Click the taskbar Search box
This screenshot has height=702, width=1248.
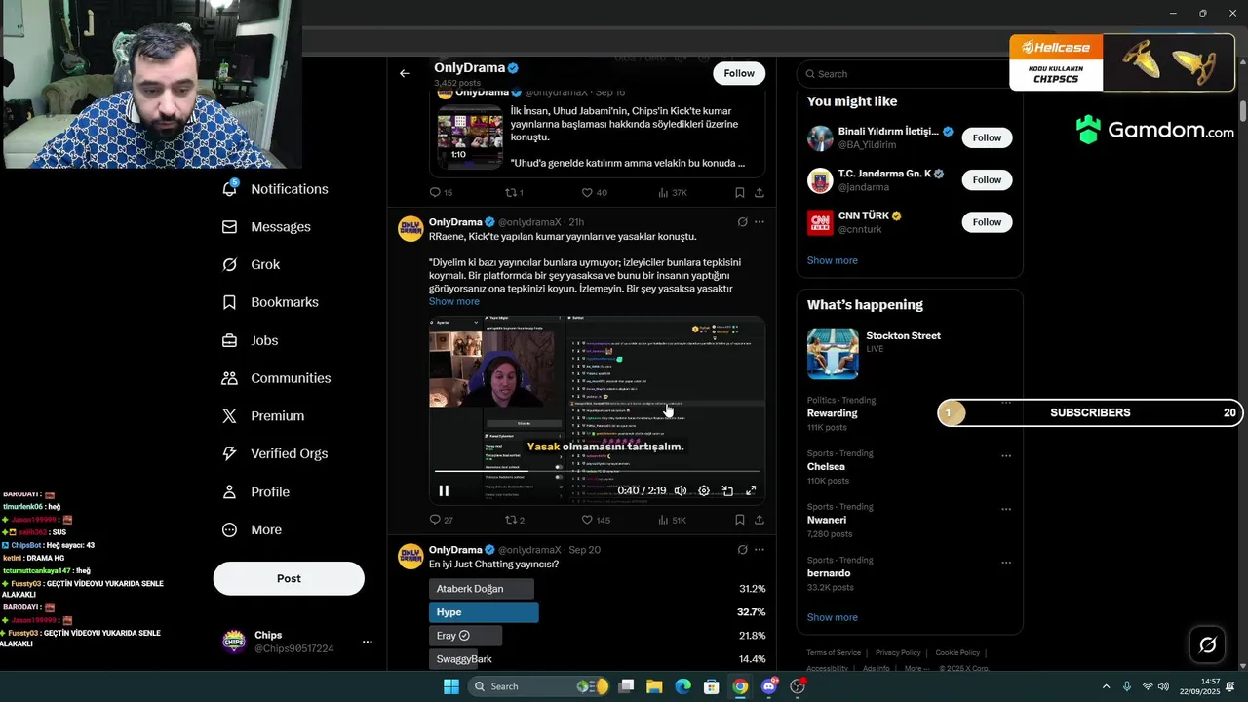537,686
